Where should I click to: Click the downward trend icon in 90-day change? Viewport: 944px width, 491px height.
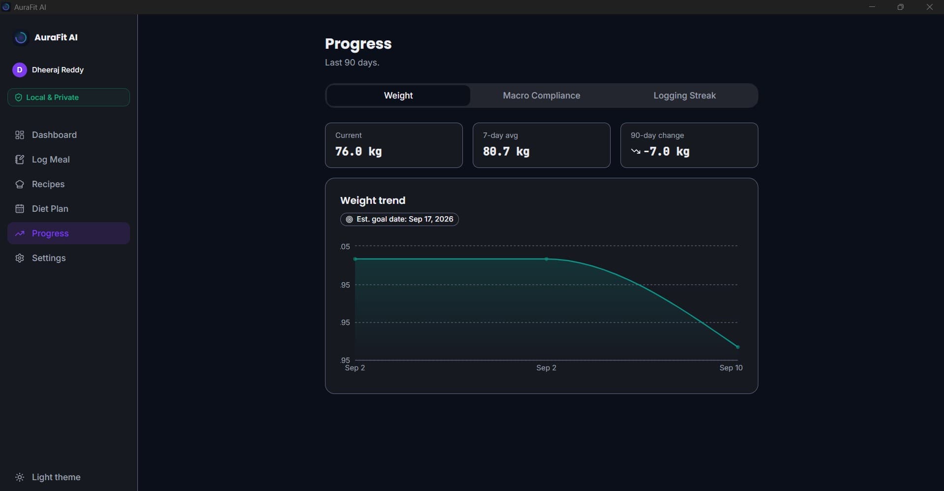636,152
